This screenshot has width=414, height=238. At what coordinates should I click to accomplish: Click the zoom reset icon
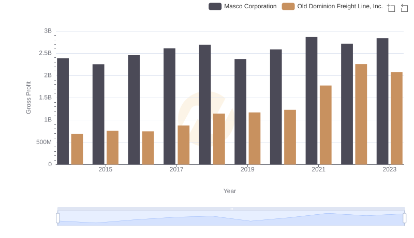pyautogui.click(x=405, y=7)
